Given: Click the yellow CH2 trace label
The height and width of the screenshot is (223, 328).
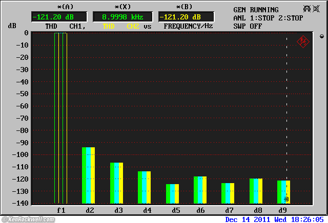Looking at the screenshot, I should tap(132, 26).
